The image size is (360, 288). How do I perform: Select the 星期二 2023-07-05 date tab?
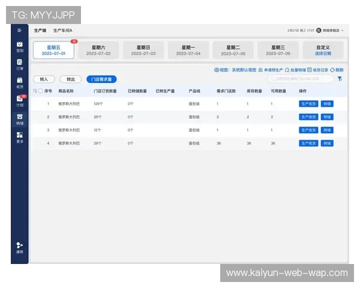point(233,50)
